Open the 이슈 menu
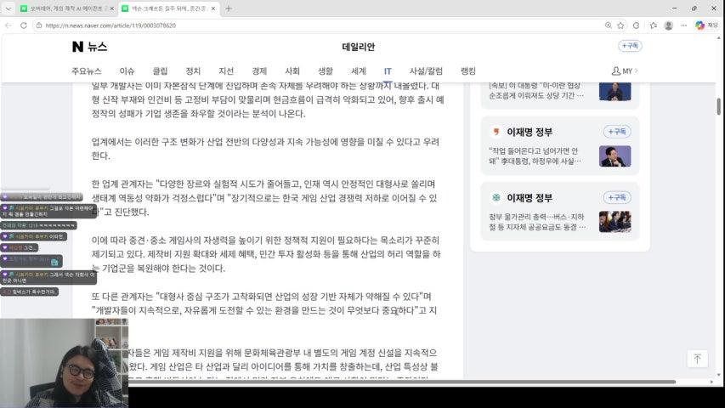 [x=127, y=71]
